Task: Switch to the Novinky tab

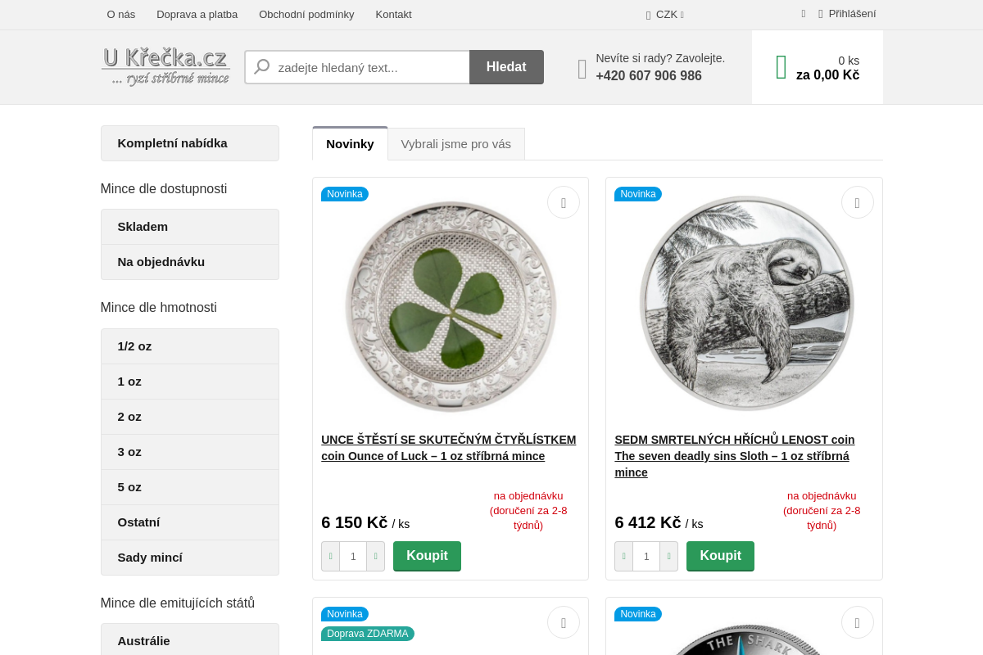Action: [350, 143]
